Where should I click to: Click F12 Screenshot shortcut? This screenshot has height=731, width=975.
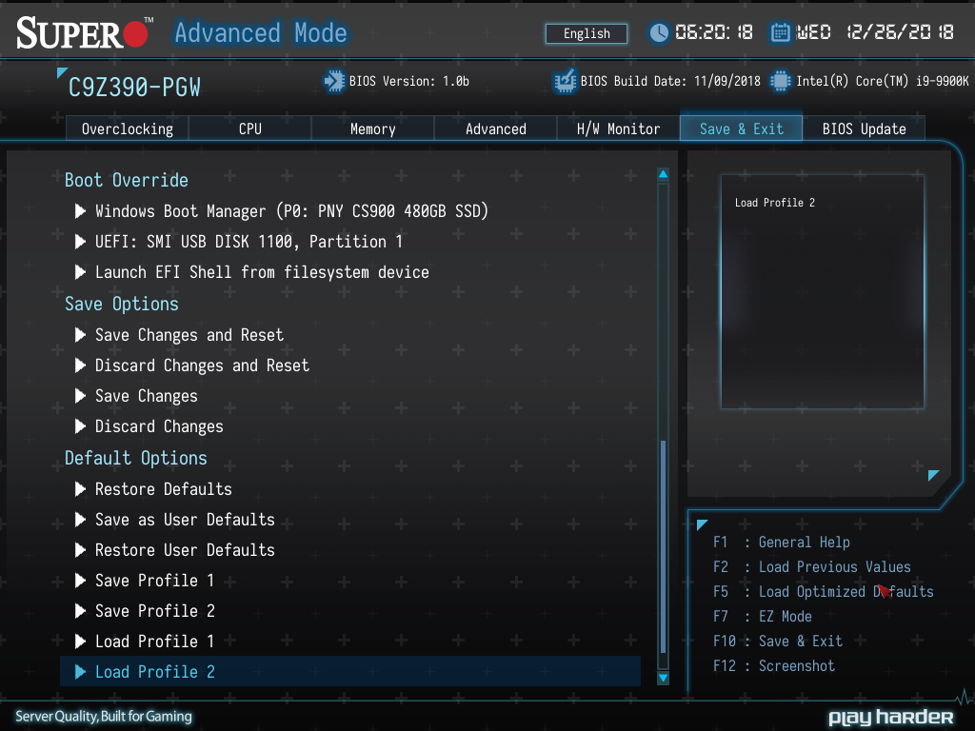pos(774,665)
